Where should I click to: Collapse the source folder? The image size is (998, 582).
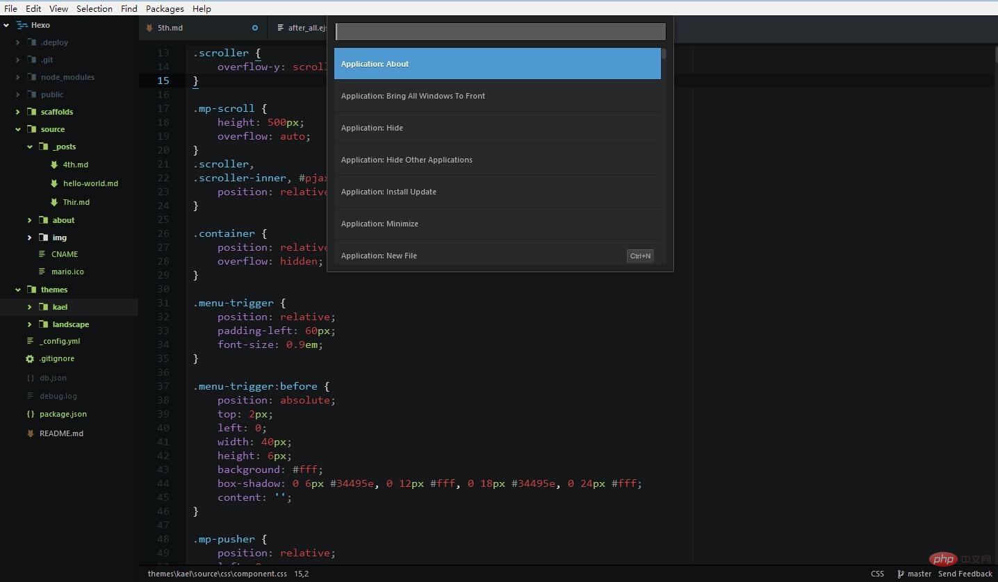(x=18, y=129)
